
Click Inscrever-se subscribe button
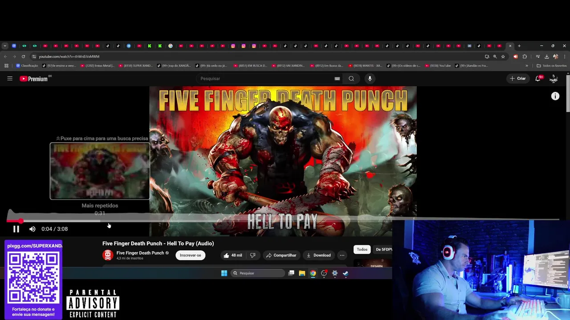(x=190, y=255)
